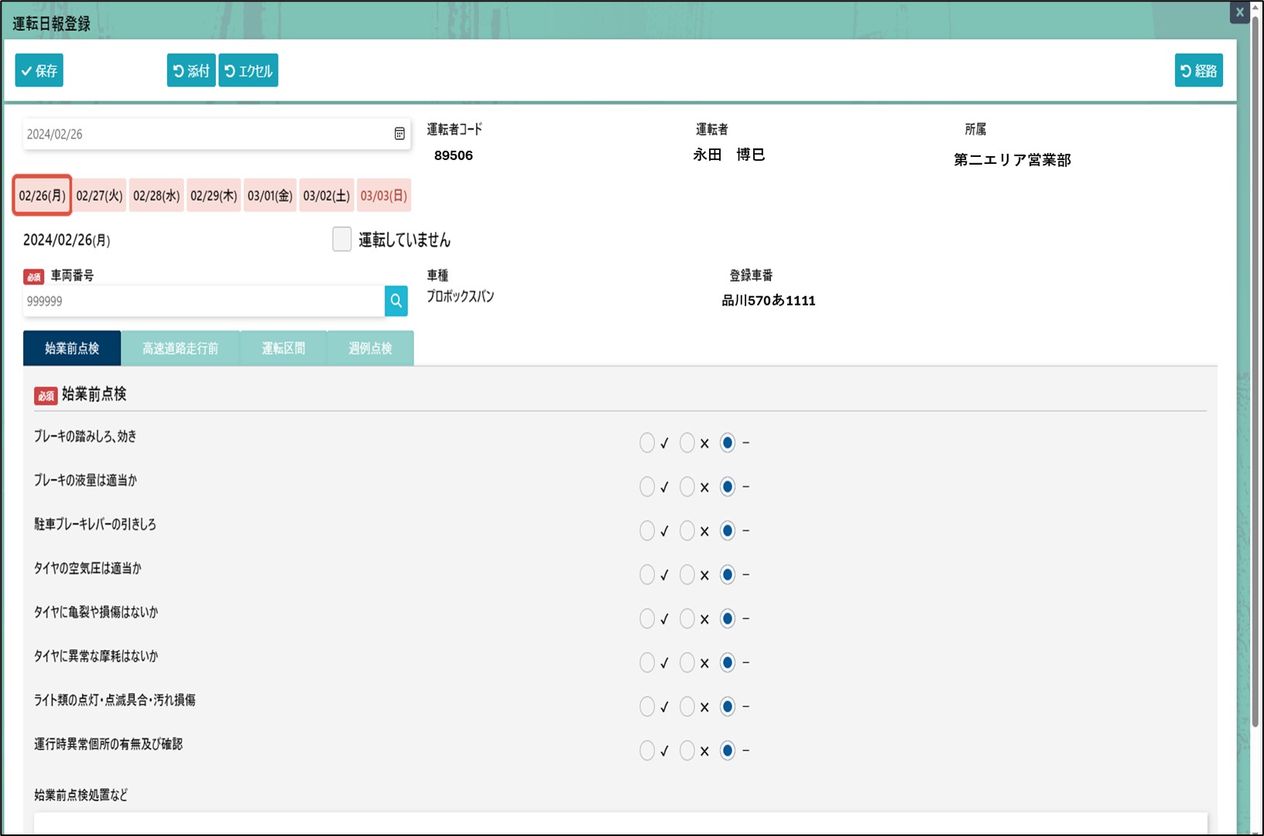Click the 保存 save button
This screenshot has width=1264, height=836.
[39, 70]
